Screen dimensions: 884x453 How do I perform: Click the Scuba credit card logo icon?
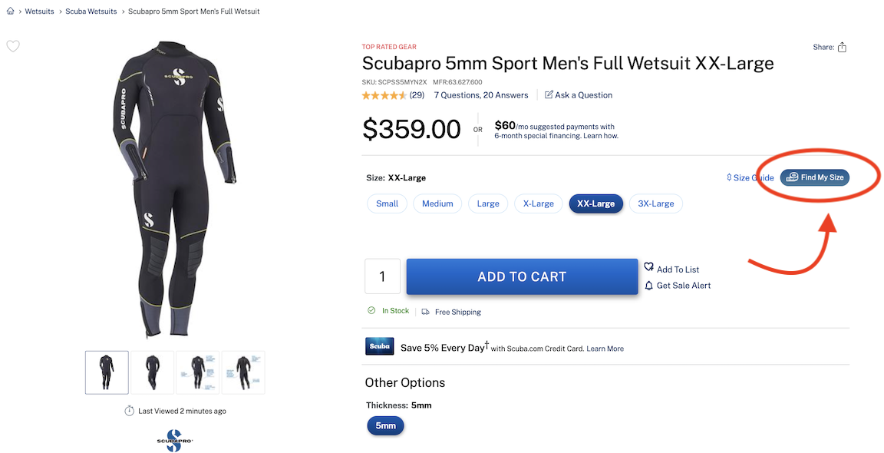click(379, 346)
